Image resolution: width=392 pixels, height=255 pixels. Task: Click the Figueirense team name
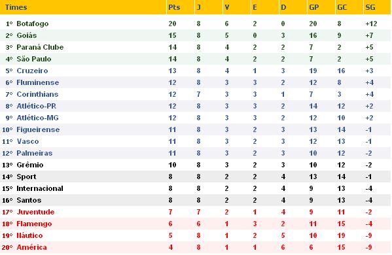pyautogui.click(x=38, y=129)
